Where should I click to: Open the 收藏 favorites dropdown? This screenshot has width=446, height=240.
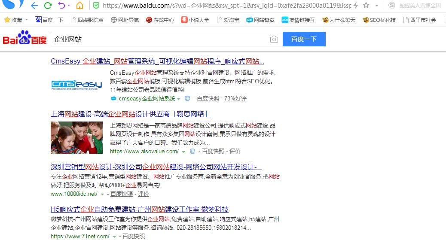(16, 20)
